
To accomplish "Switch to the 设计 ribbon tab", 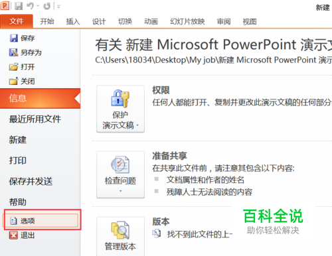I will (99, 21).
